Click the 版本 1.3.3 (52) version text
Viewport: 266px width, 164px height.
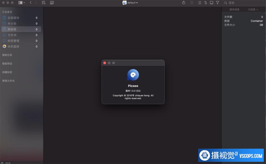tap(133, 91)
